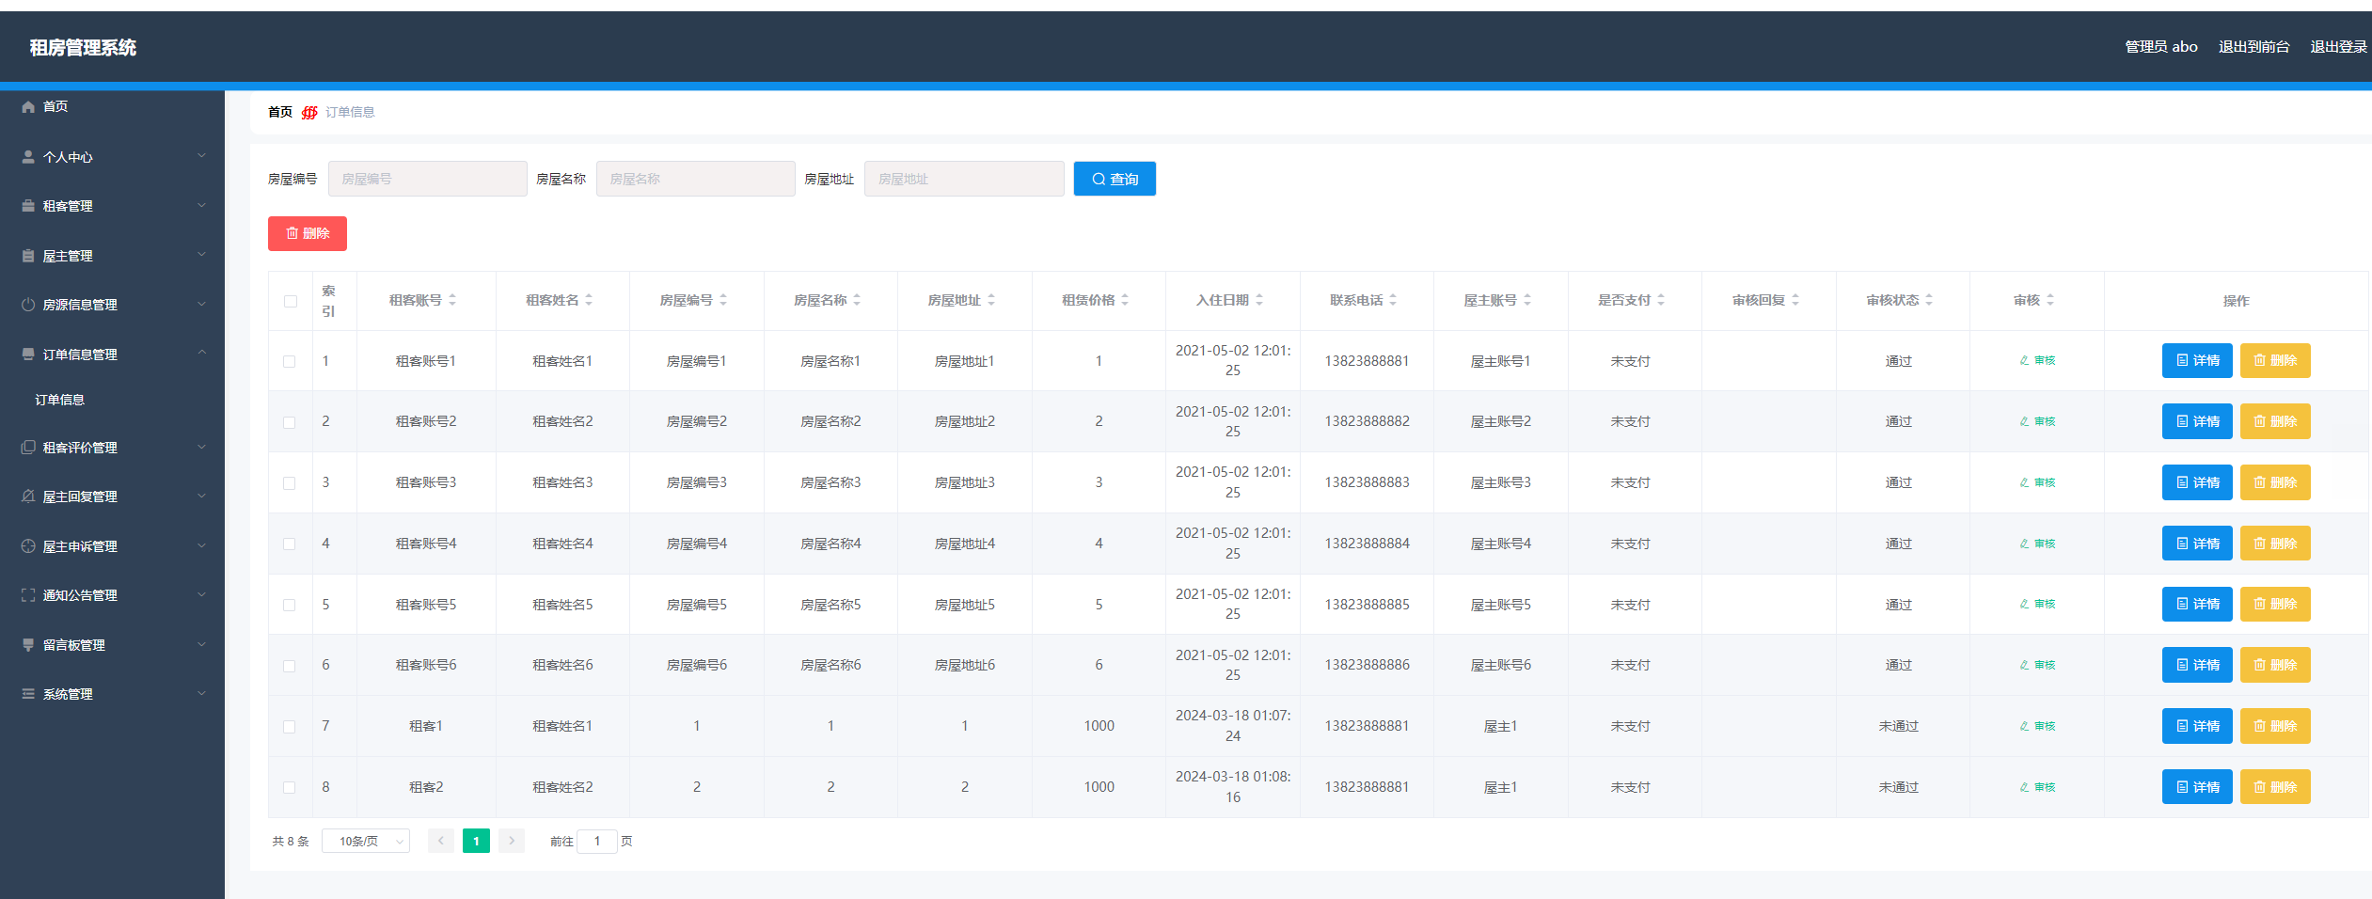Click the sort arrows on 房屋地址 column
Image resolution: width=2372 pixels, height=899 pixels.
[x=991, y=300]
